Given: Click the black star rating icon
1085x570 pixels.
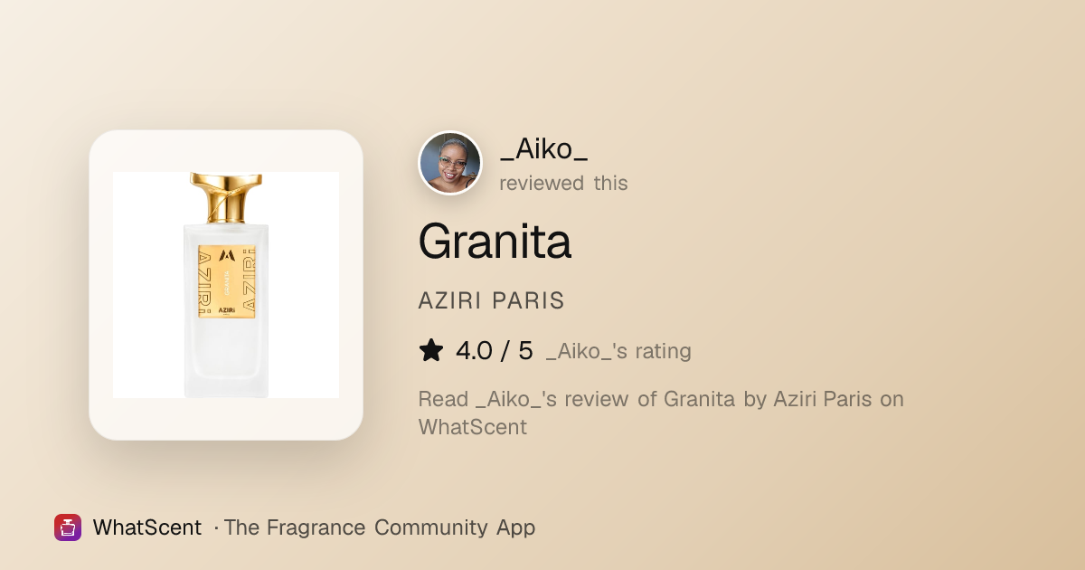Looking at the screenshot, I should click(431, 350).
